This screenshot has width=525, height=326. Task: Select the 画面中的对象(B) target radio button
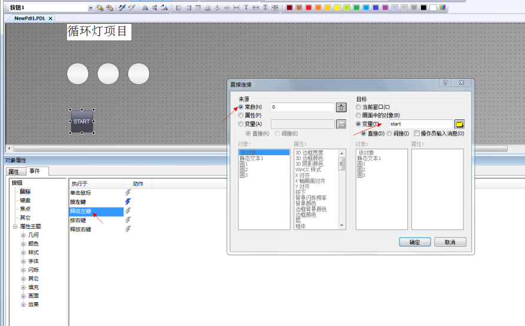359,115
